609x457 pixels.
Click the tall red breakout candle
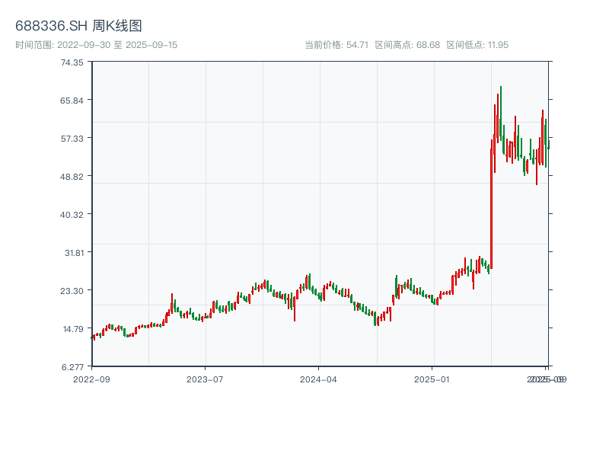point(491,206)
